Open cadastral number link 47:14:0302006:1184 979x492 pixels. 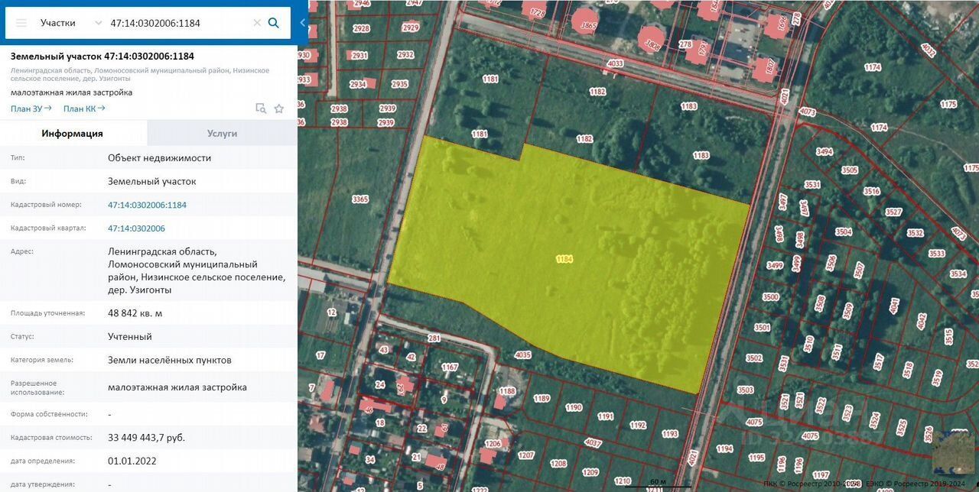(x=147, y=205)
